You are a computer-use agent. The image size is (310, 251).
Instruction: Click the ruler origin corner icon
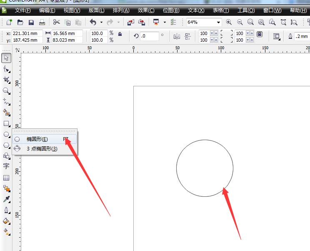coord(17,50)
